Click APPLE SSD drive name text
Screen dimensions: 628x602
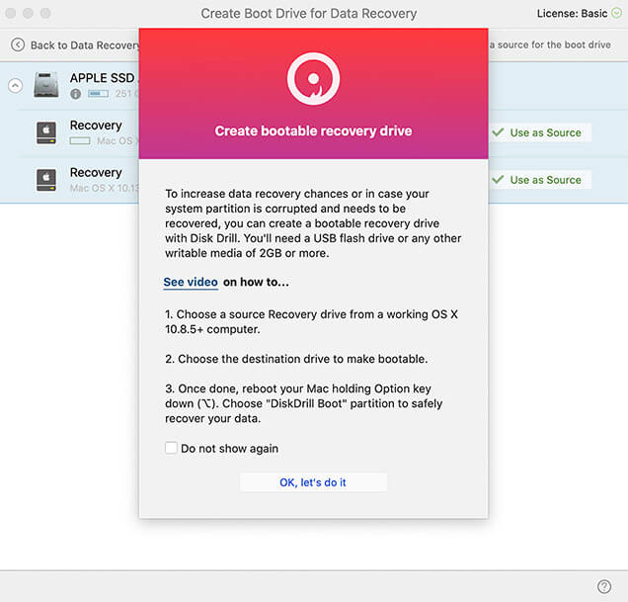pos(104,78)
